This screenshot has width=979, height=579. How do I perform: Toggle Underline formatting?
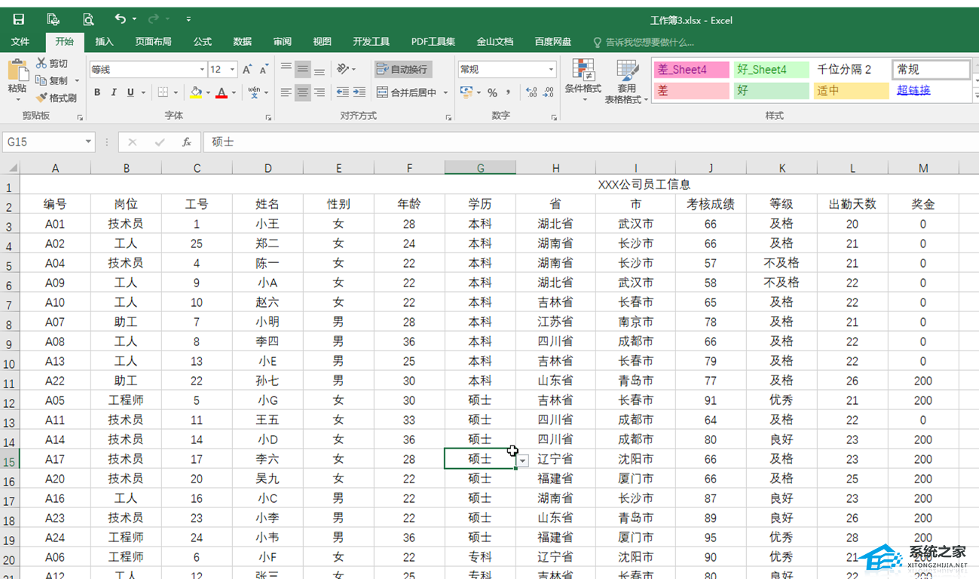tap(130, 93)
